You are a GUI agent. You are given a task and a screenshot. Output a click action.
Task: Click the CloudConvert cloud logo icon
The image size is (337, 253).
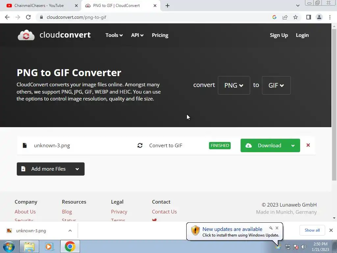coord(26,35)
